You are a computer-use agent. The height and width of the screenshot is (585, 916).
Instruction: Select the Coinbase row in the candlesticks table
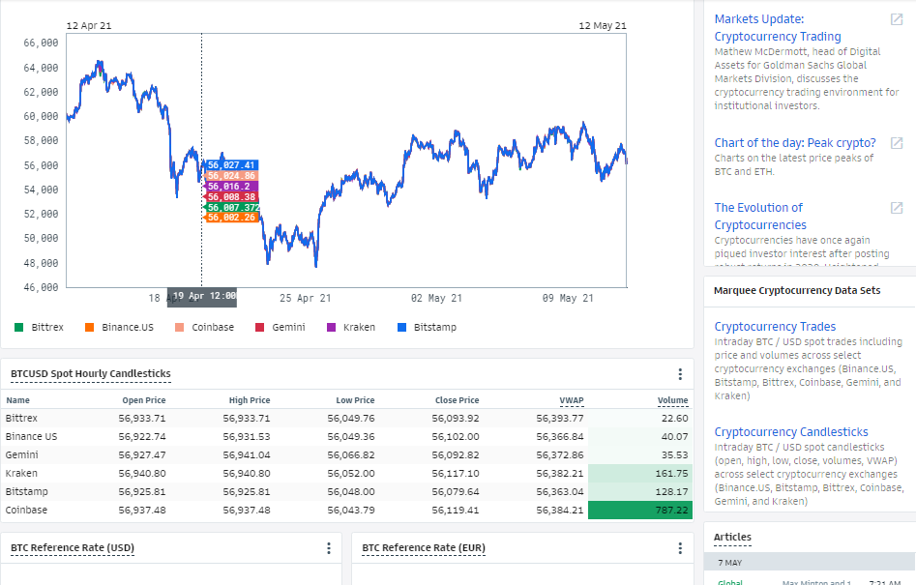pyautogui.click(x=347, y=511)
